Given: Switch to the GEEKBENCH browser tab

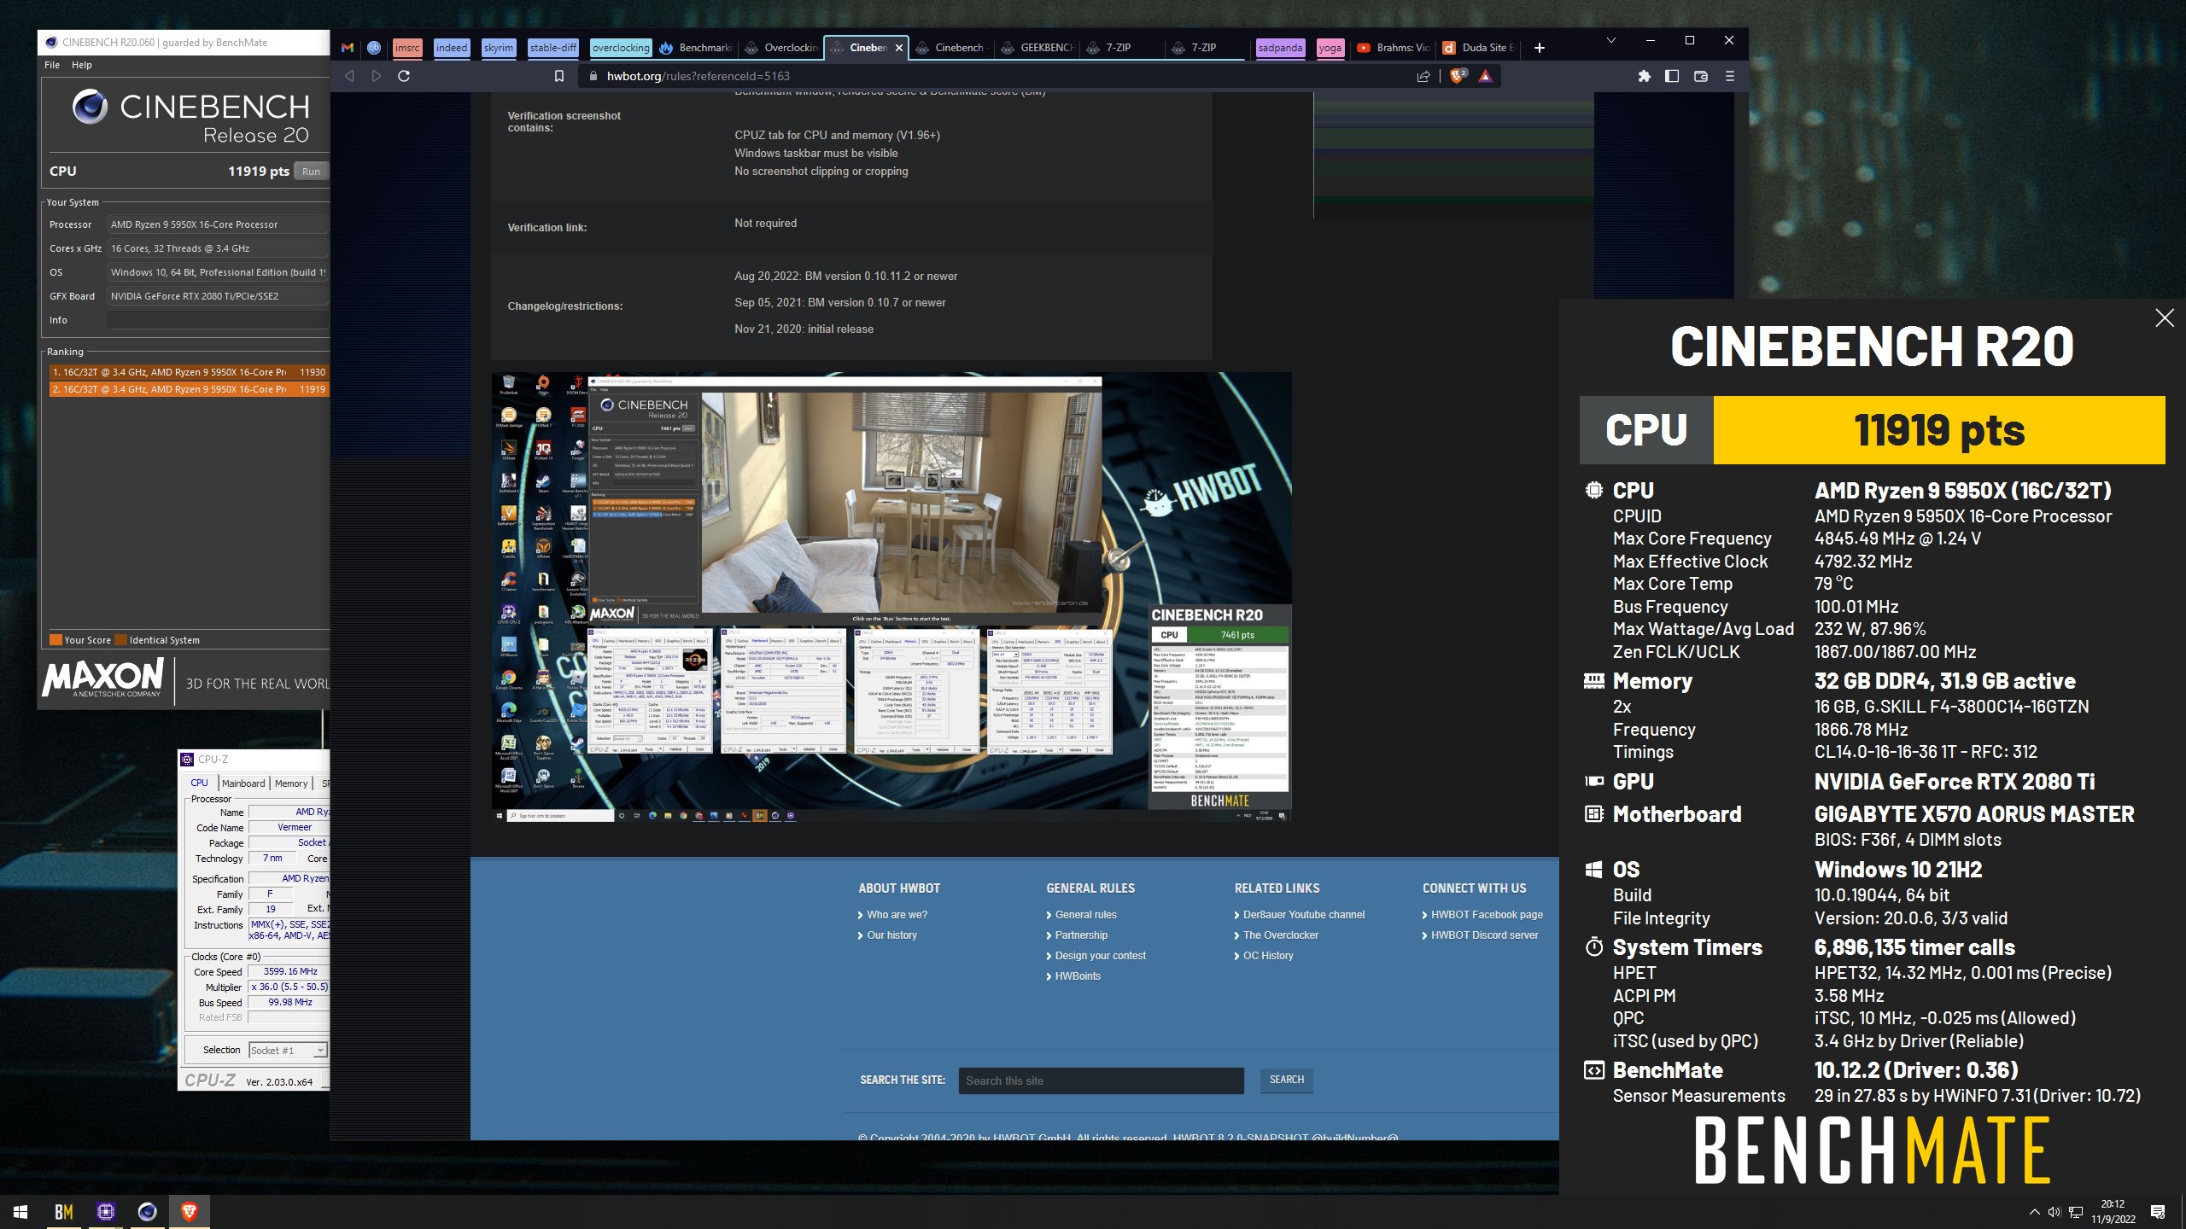Looking at the screenshot, I should point(1037,48).
